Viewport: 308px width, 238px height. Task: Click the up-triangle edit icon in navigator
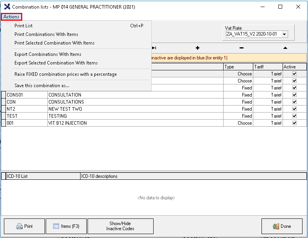tap(285, 48)
